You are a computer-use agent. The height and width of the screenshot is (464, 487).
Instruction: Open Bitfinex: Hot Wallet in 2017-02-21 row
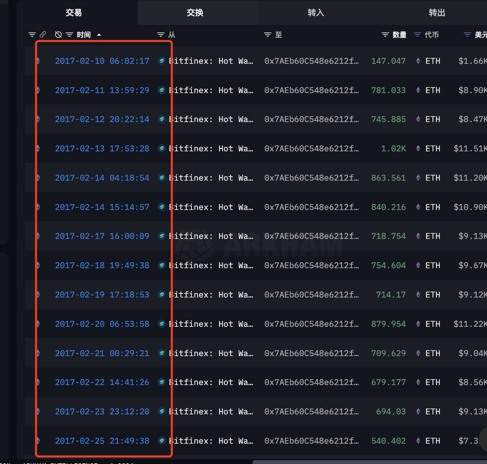211,353
